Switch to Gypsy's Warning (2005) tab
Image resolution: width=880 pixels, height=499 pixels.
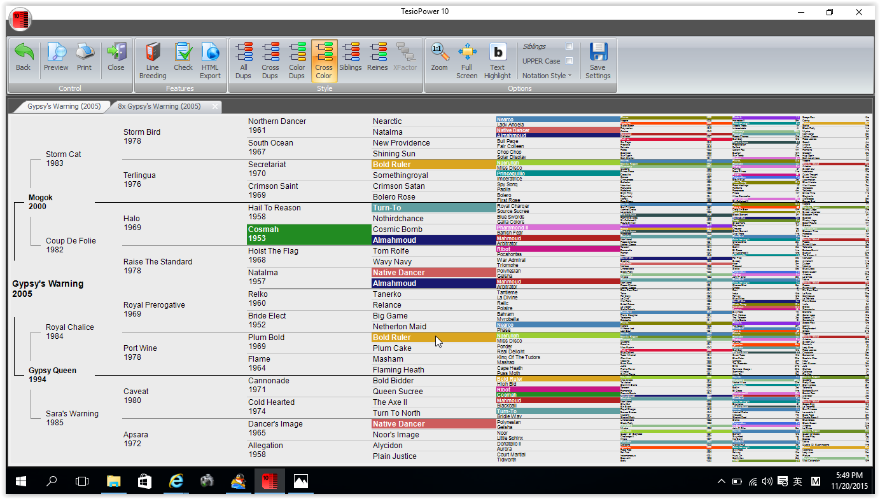coord(64,107)
